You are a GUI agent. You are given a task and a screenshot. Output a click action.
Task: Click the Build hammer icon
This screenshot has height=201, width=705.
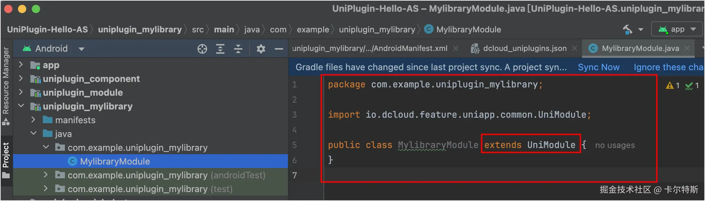(x=627, y=30)
